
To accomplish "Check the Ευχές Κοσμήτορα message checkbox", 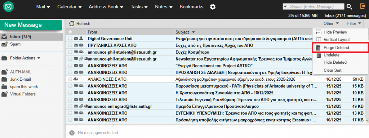I will pyautogui.click(x=70, y=52).
